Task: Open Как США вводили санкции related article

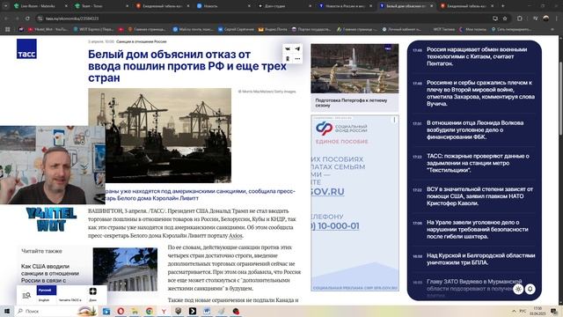Action: coord(50,273)
